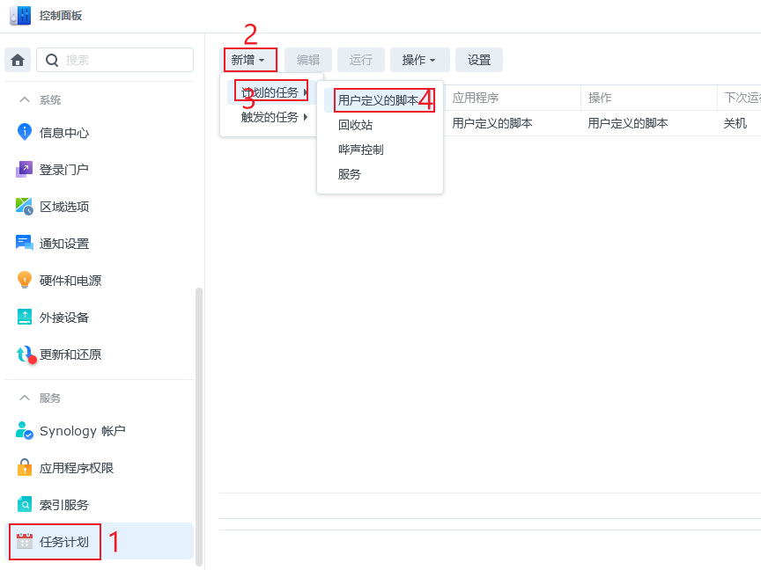This screenshot has width=761, height=570.
Task: Click the home icon button
Action: [x=18, y=60]
